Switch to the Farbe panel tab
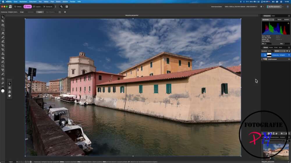This screenshot has width=291, height=163. [x=273, y=16]
